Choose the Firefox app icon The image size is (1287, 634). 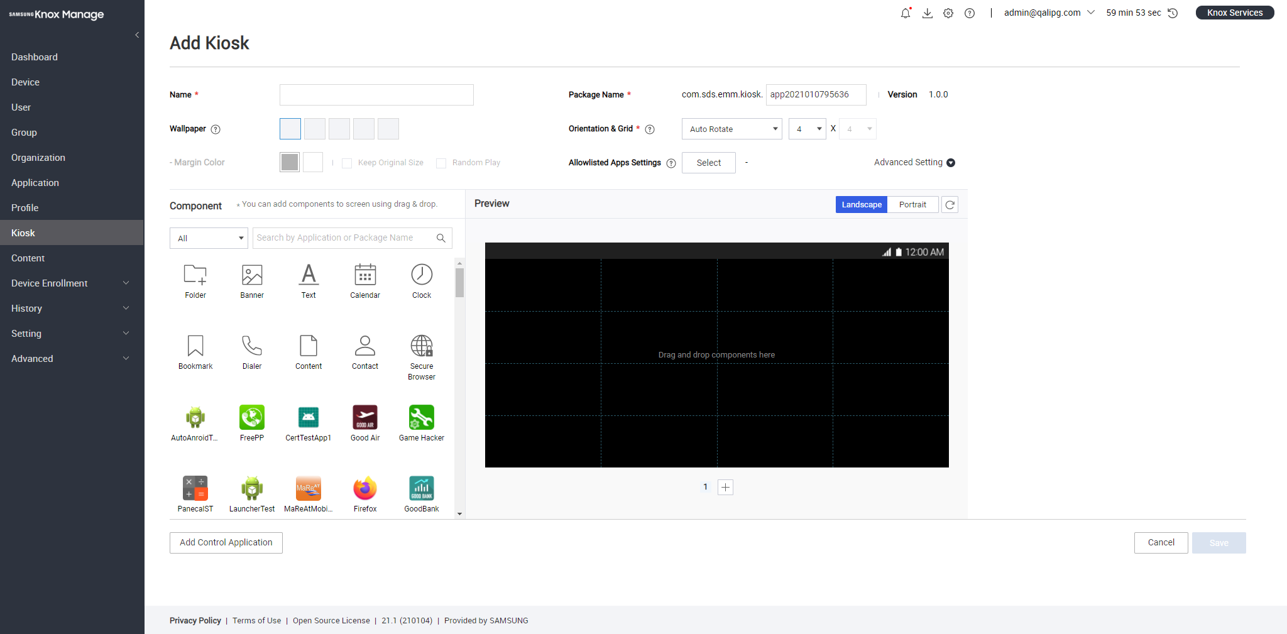click(x=365, y=488)
